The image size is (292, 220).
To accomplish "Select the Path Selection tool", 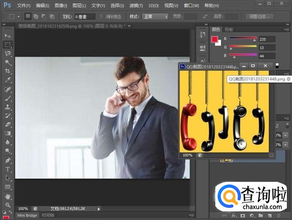I will (x=8, y=178).
